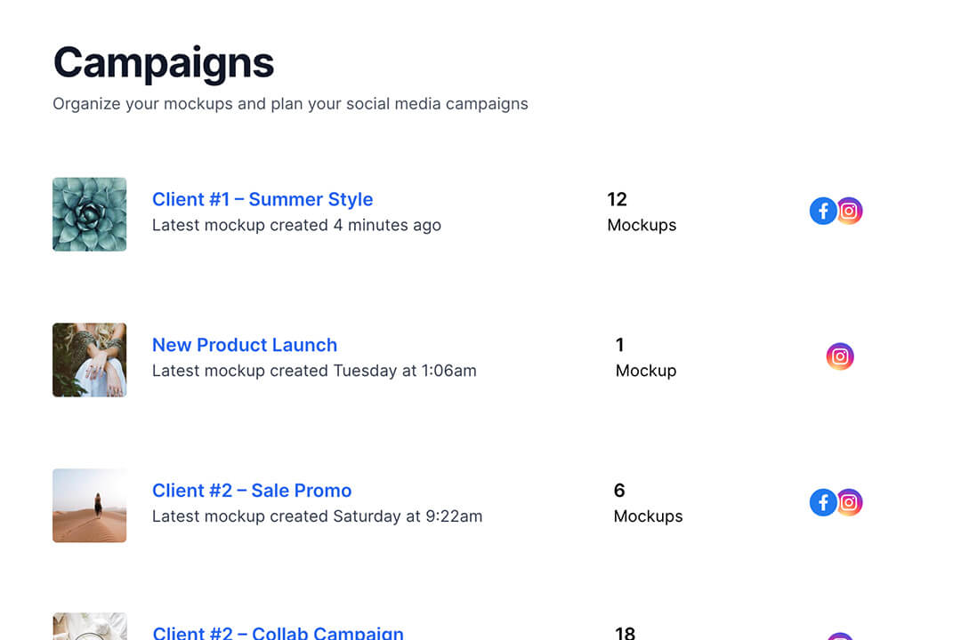Click the Instagram icon beside New Product Launch

(840, 356)
